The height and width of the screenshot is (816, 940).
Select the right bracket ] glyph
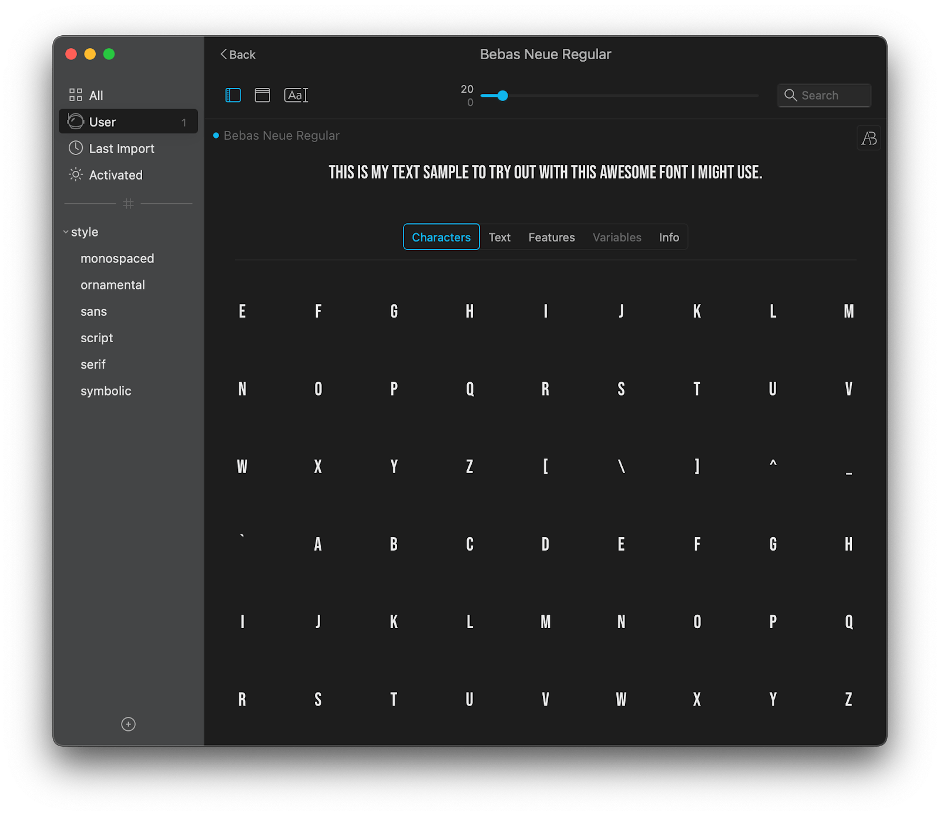click(697, 467)
